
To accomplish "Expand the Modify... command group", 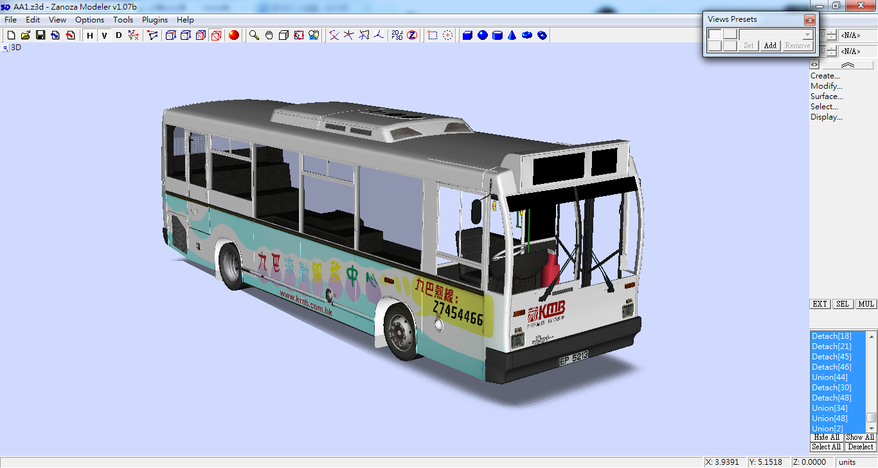I will 827,86.
